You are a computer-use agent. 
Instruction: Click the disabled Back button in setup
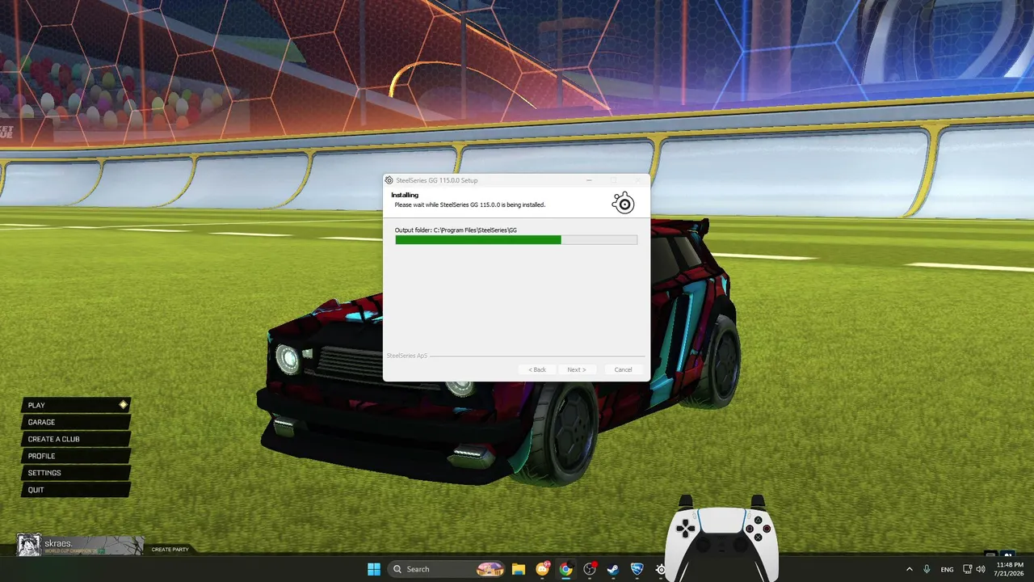(x=537, y=369)
